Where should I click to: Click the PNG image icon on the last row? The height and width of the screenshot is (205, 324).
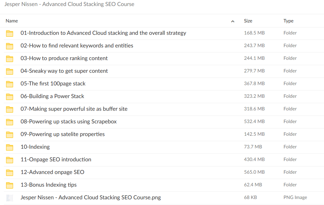click(9, 197)
